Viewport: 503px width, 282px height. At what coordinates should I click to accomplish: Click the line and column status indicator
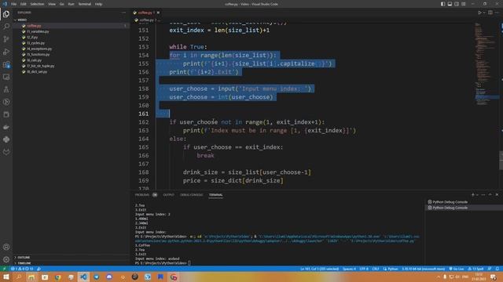click(x=319, y=269)
